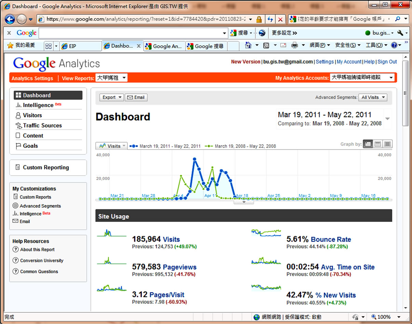Click the search magnifier icon in IE search box
The height and width of the screenshot is (324, 412).
pos(397,19)
